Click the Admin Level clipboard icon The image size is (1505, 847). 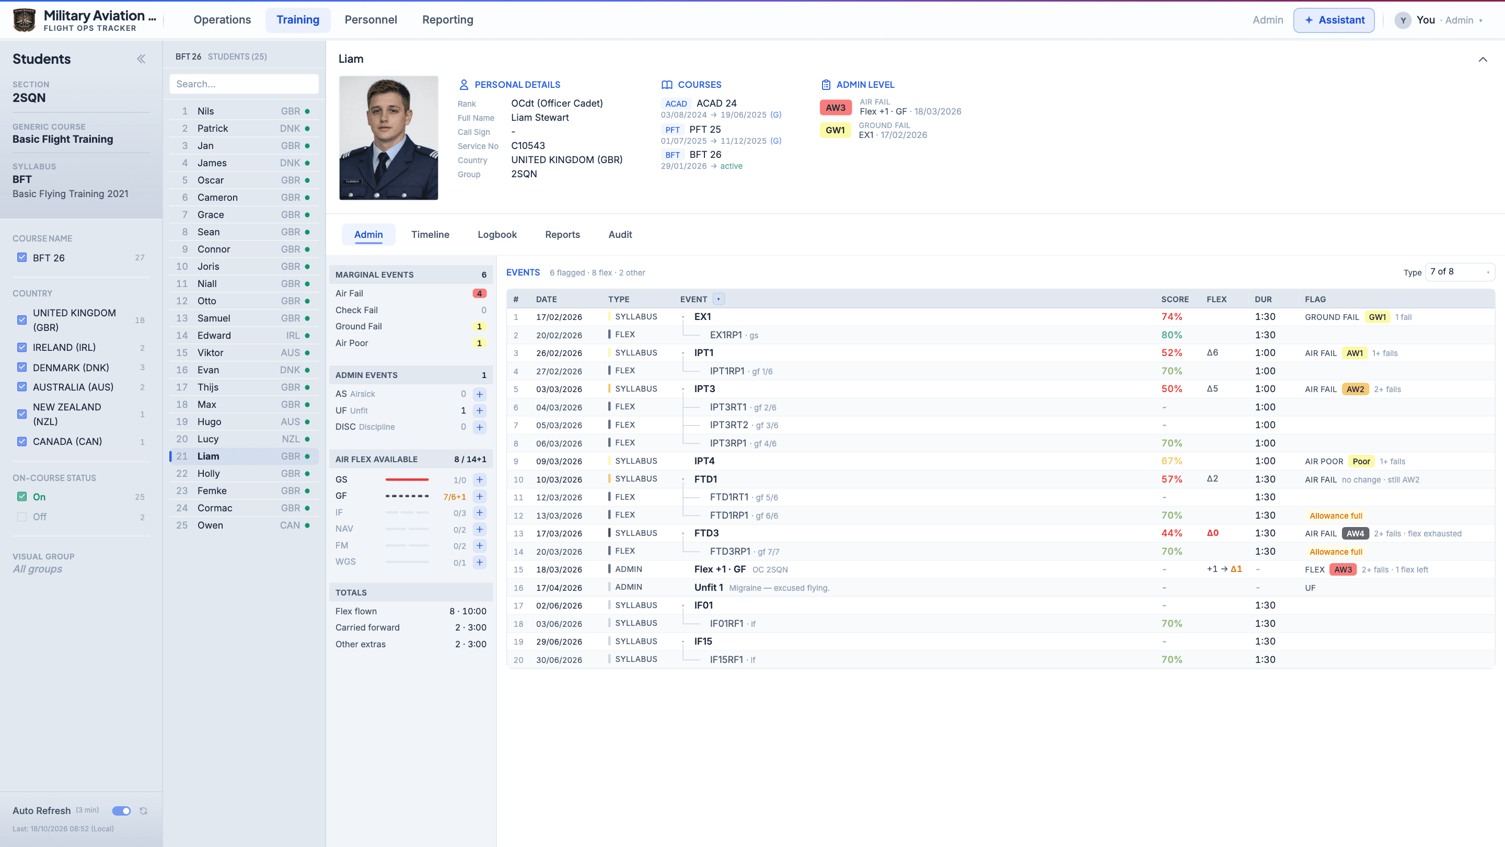826,85
